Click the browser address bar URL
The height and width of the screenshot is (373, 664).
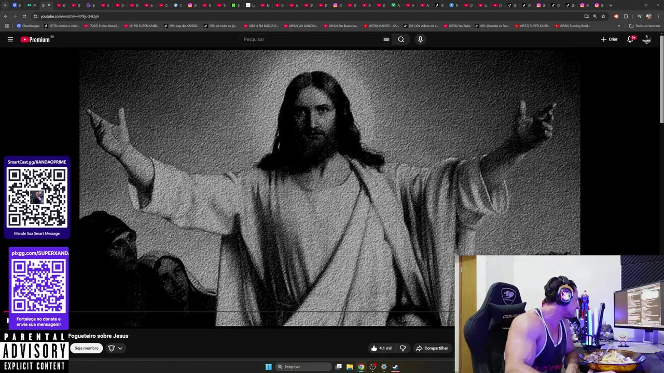(x=70, y=16)
